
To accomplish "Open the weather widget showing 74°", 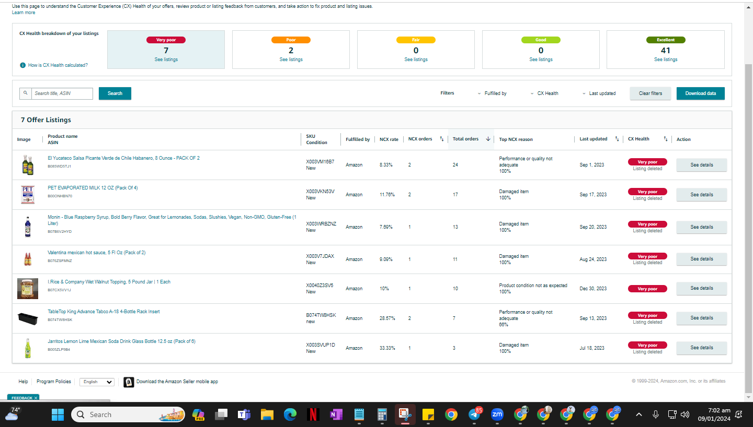I will (12, 414).
